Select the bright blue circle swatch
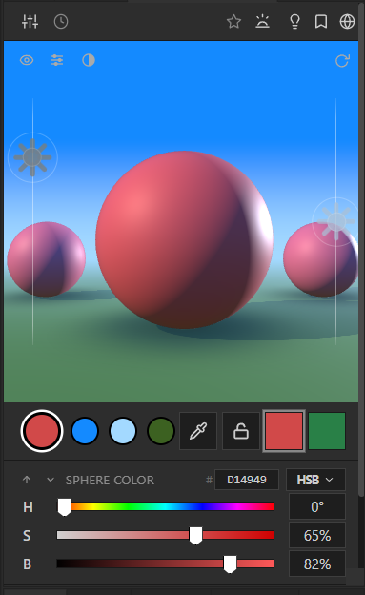The width and height of the screenshot is (365, 595). coord(85,431)
